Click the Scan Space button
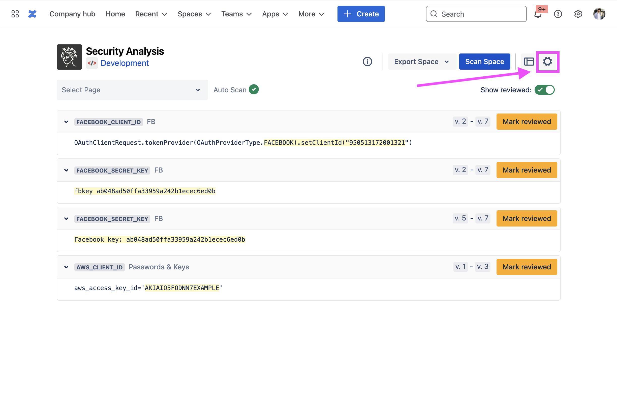Screen dimensions: 617x394 (x=484, y=62)
